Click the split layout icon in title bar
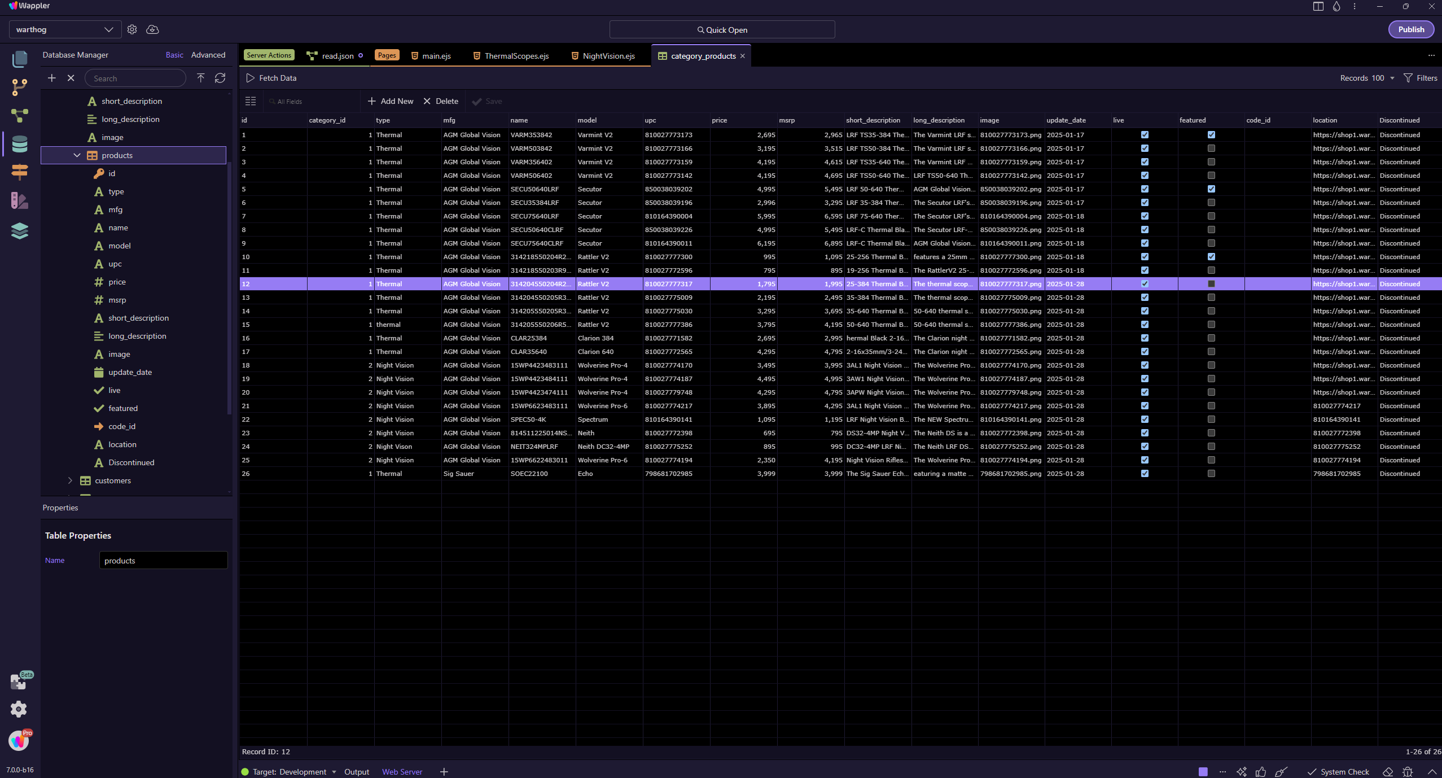 [x=1318, y=6]
